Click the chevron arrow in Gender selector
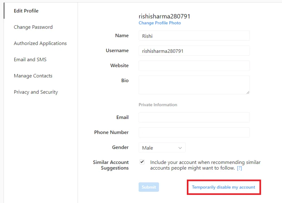 (180, 148)
